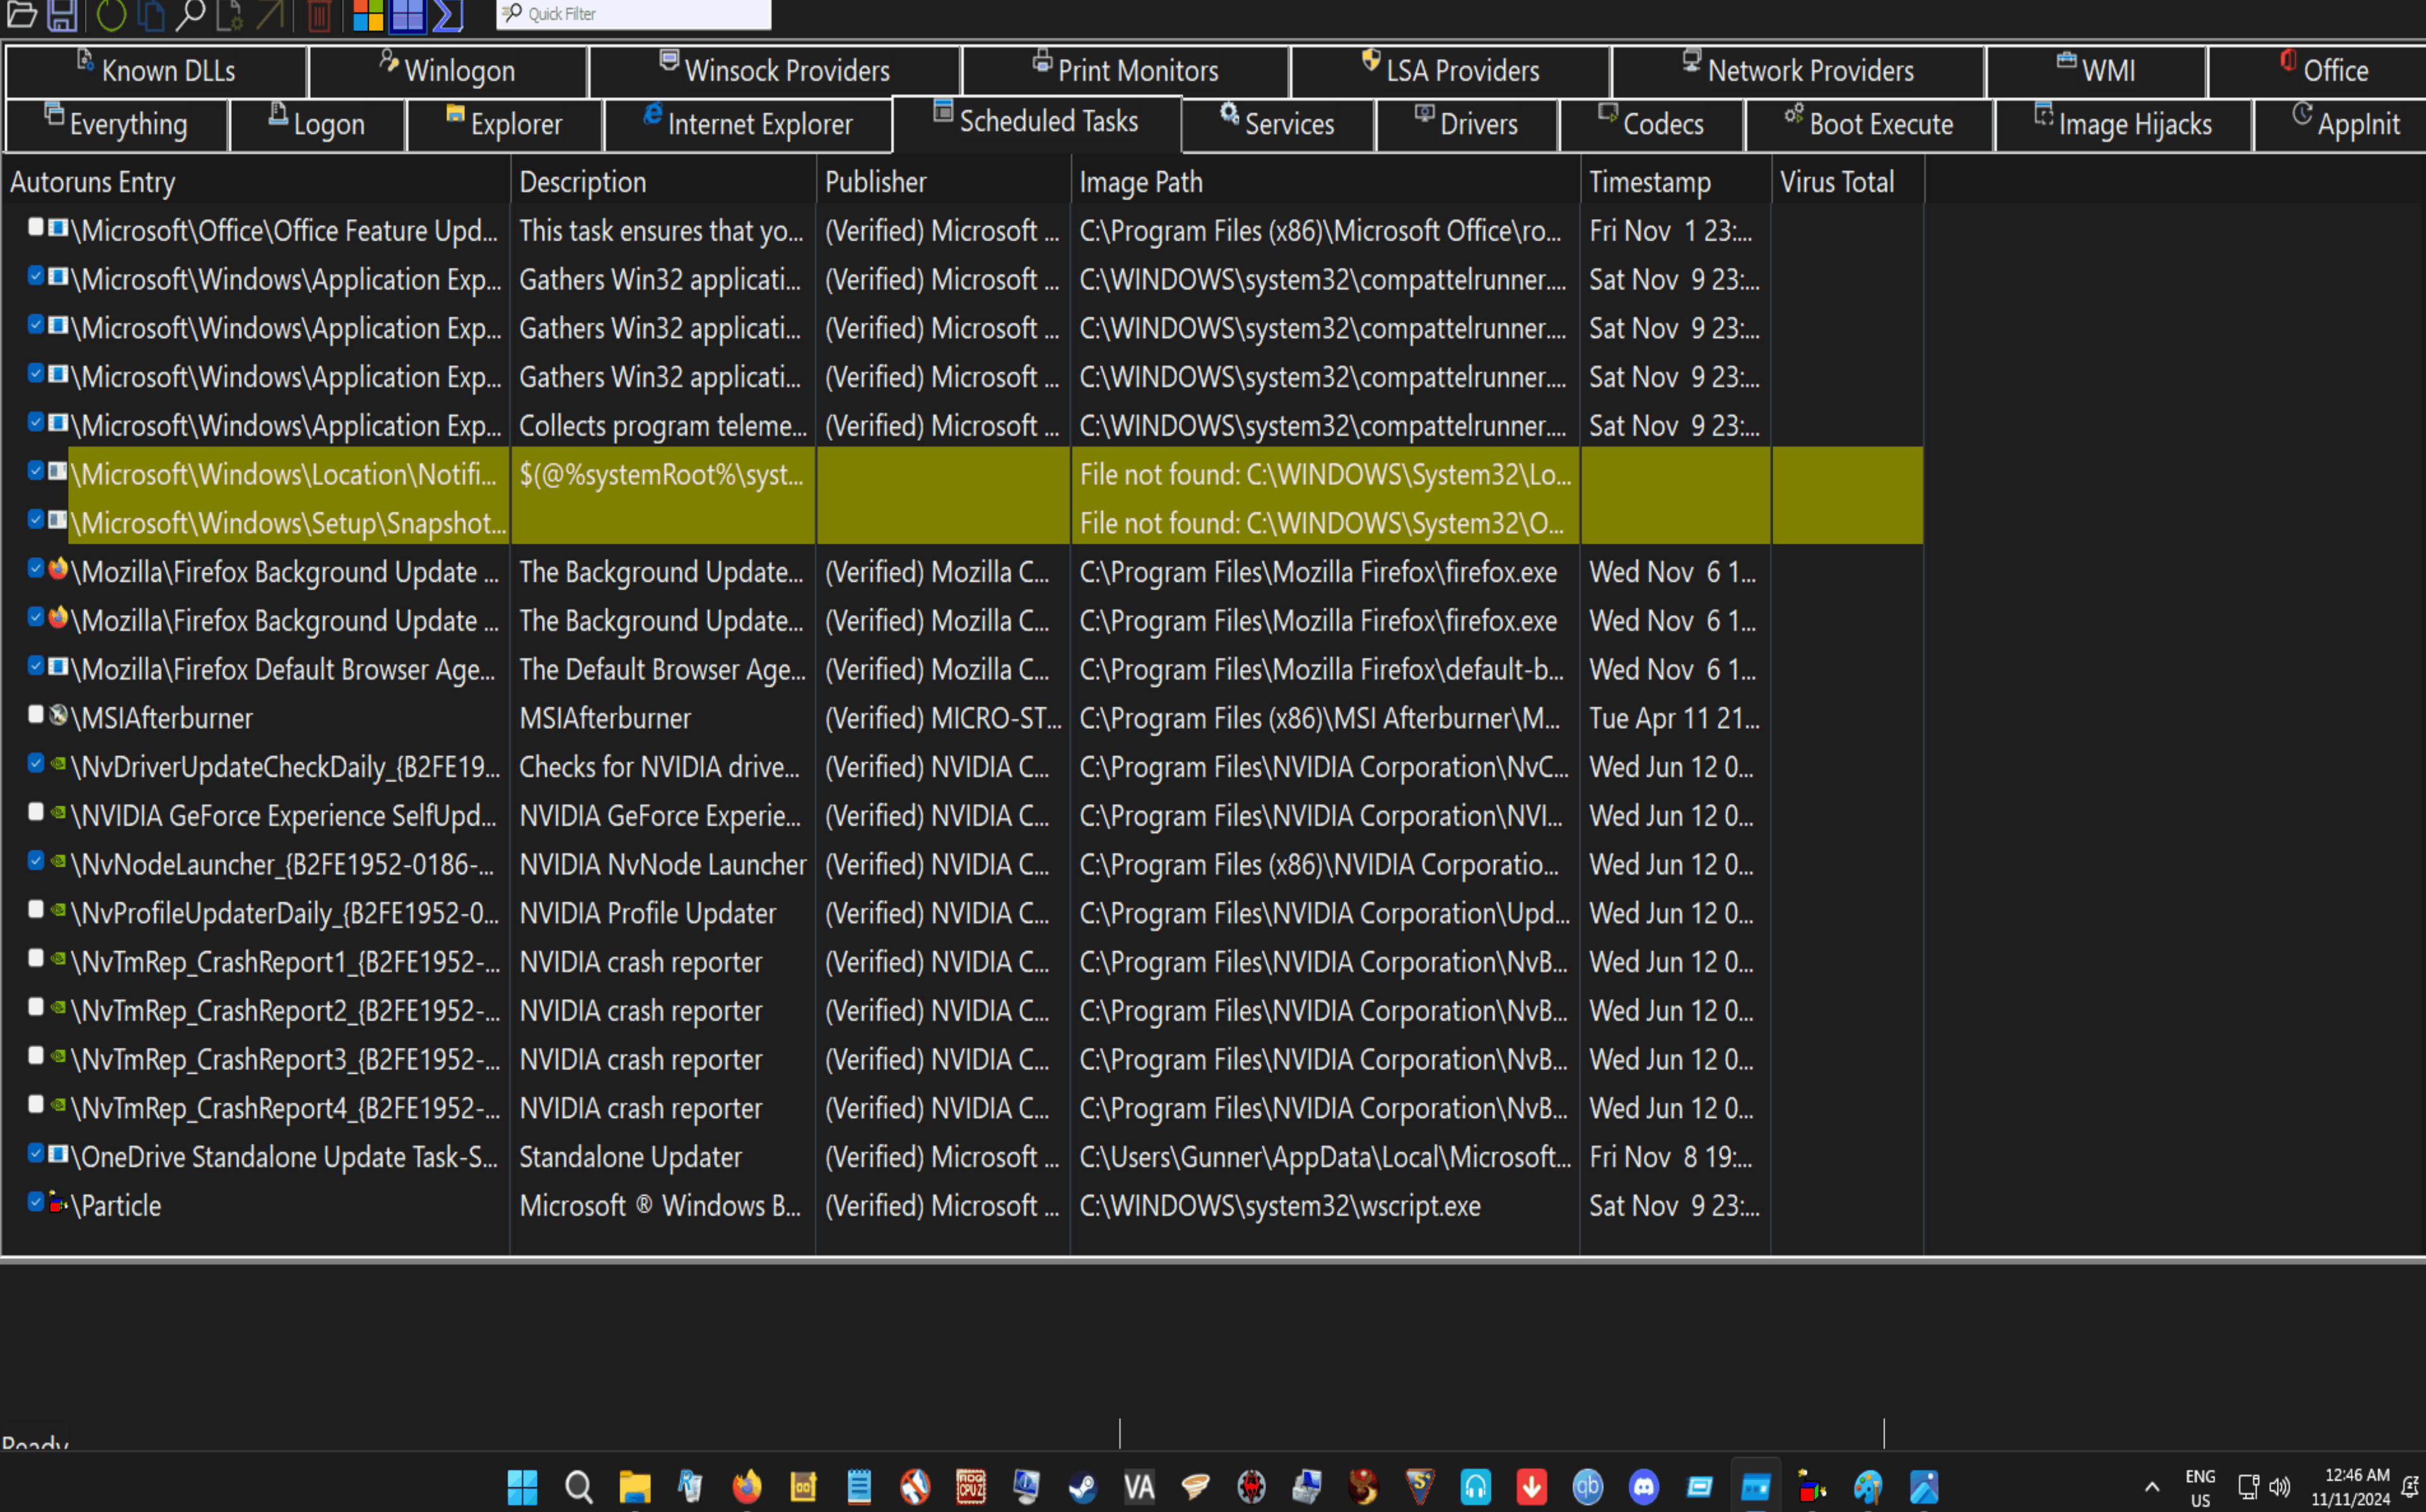
Task: Click the file properties gear page icon
Action: click(230, 14)
